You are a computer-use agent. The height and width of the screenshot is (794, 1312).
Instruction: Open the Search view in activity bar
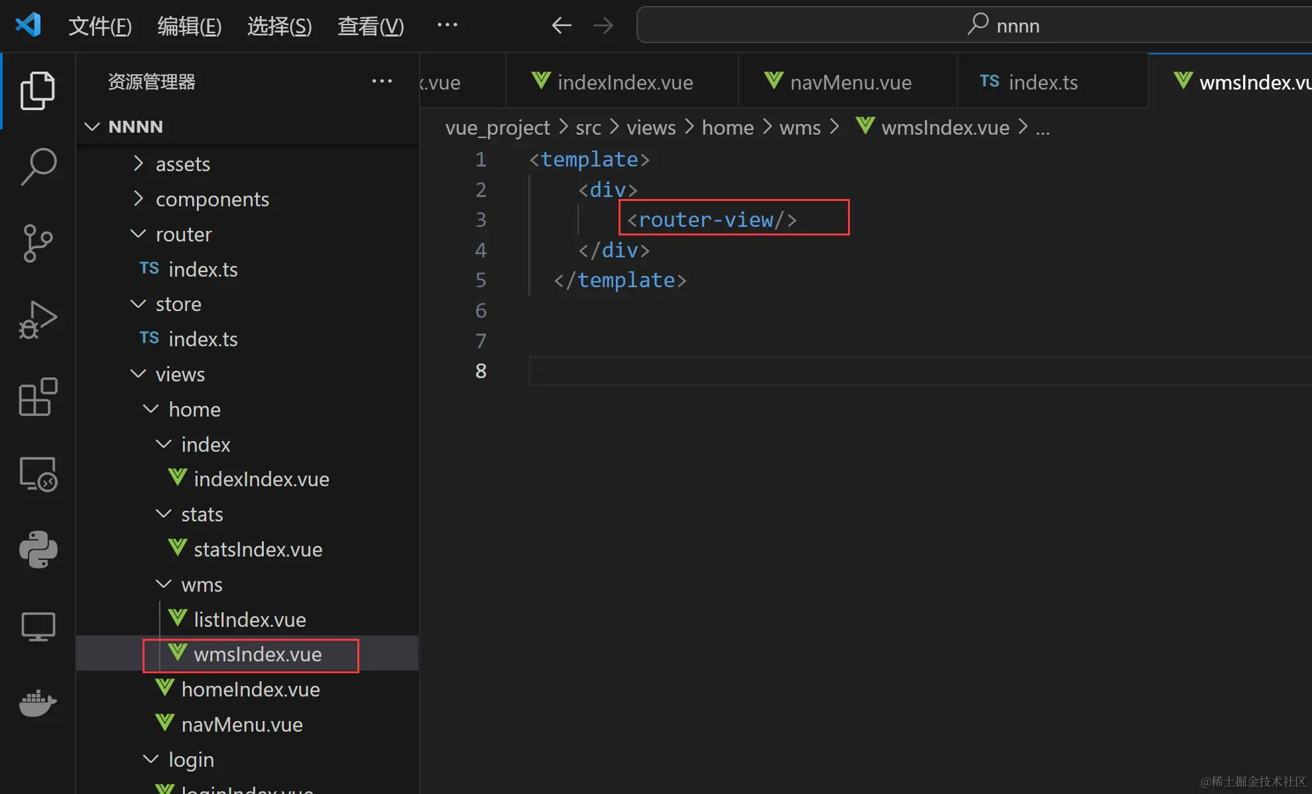click(x=38, y=166)
